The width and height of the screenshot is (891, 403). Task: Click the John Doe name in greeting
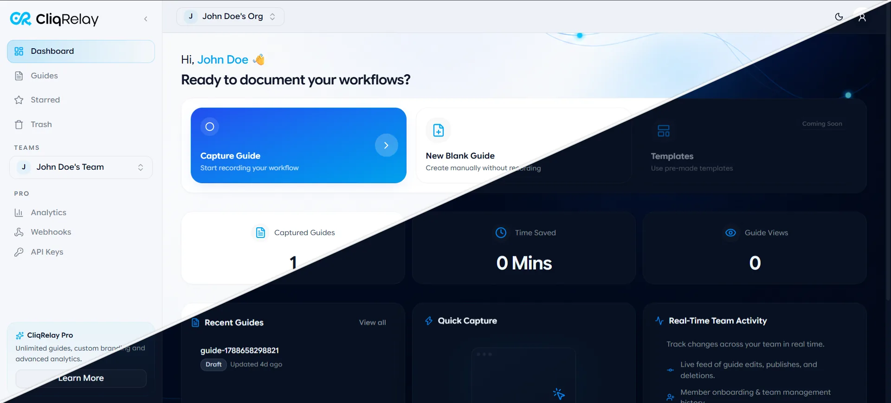point(223,60)
